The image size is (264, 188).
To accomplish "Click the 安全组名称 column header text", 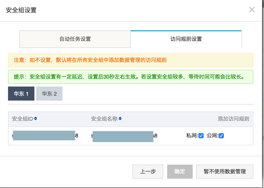I will (x=104, y=119).
